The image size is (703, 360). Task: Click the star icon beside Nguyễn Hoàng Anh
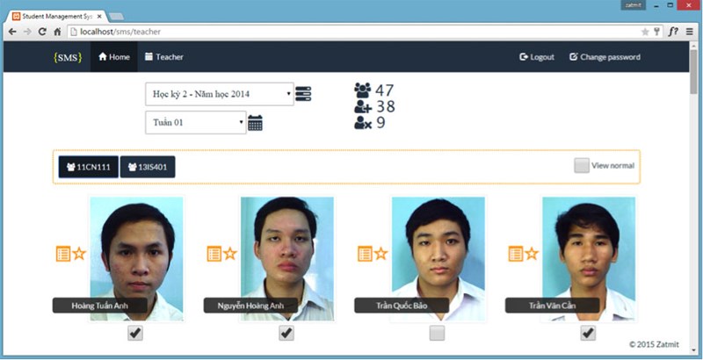[x=230, y=254]
